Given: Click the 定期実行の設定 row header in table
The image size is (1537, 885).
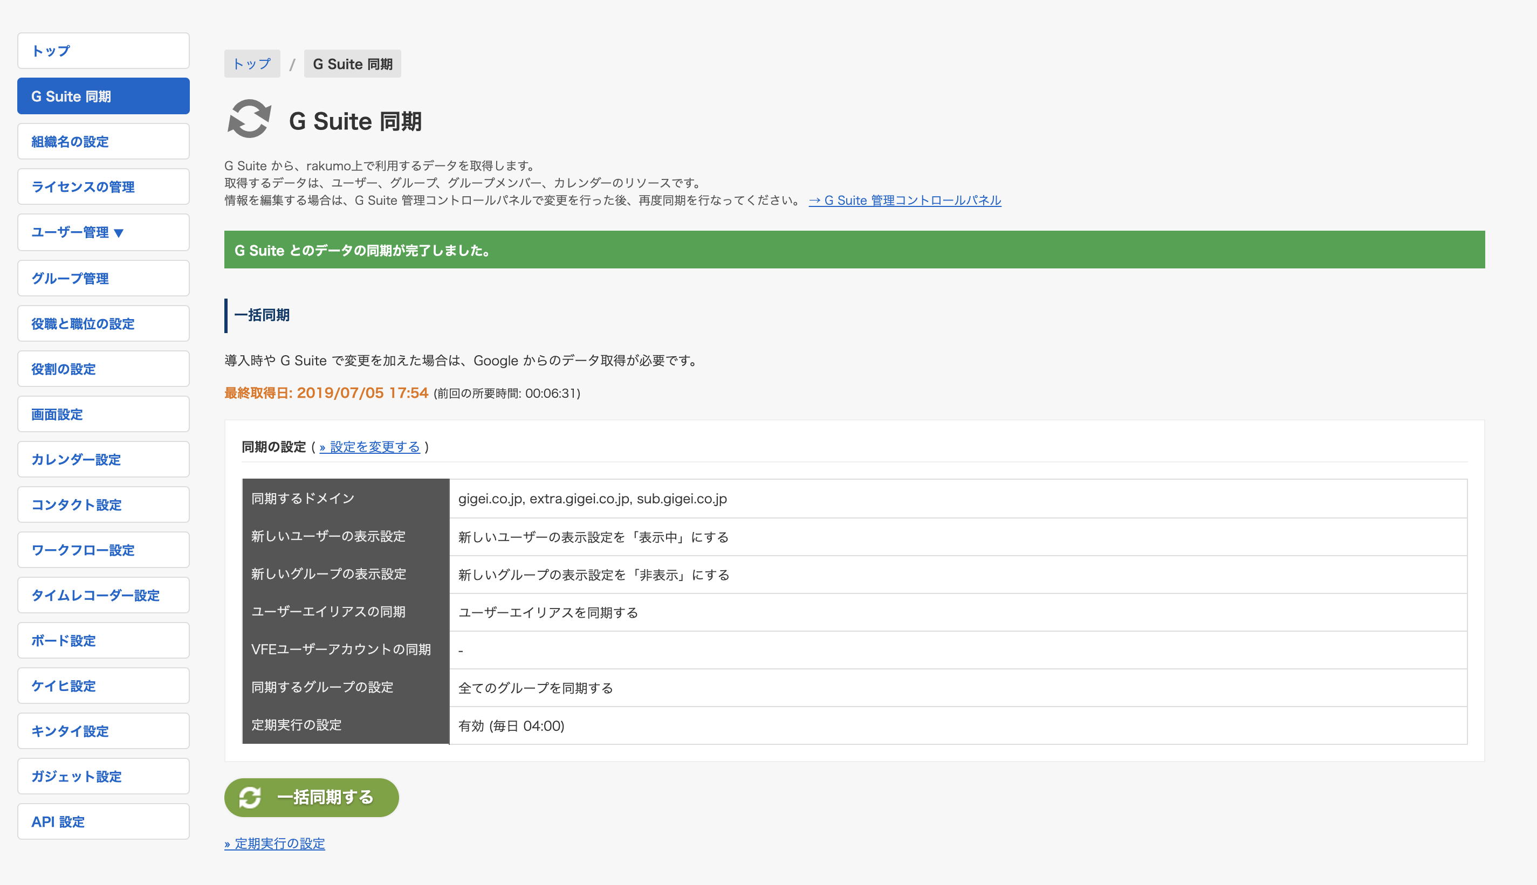Looking at the screenshot, I should click(x=346, y=725).
